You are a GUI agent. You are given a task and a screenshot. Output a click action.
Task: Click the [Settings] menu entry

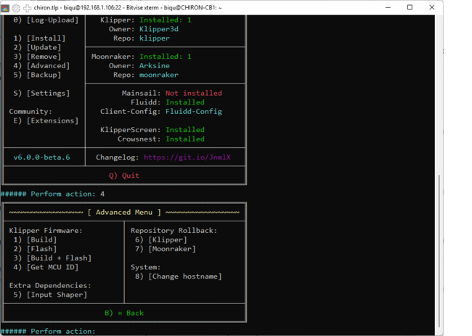tap(48, 93)
